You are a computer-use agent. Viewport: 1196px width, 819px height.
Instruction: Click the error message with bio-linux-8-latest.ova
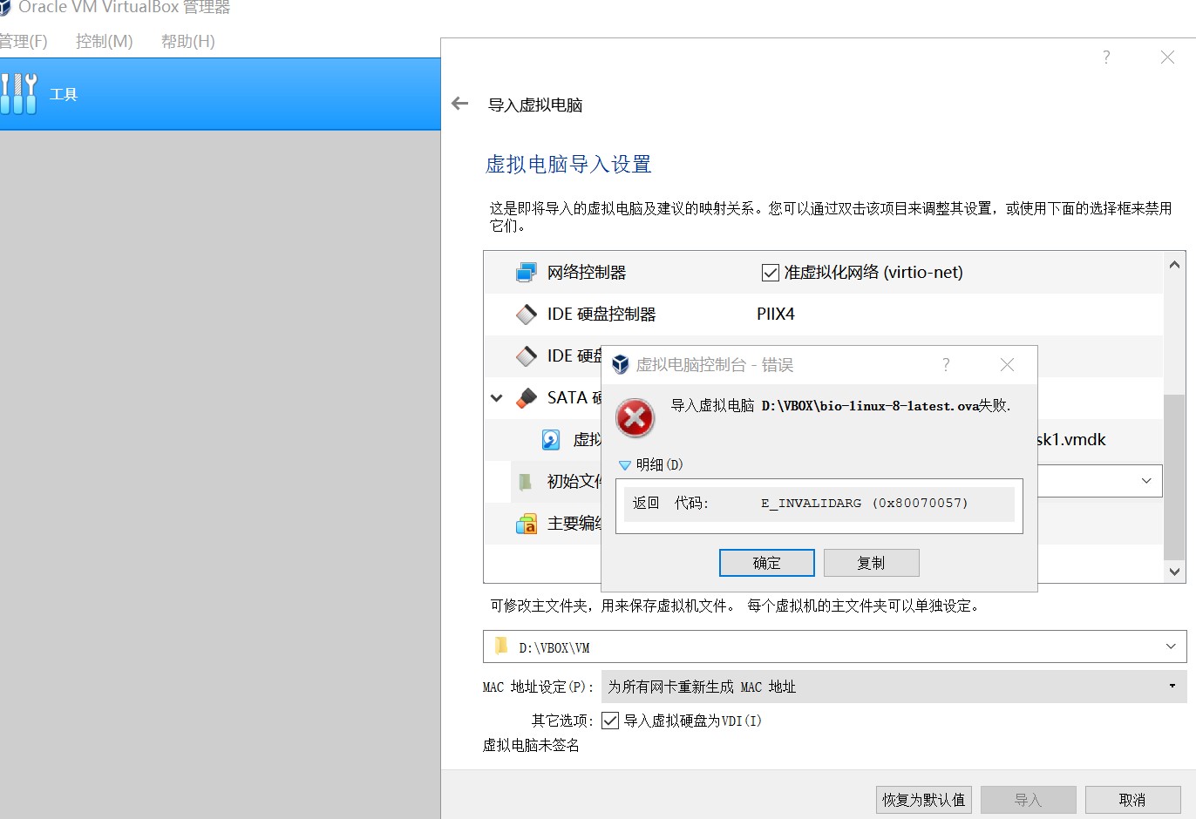coord(841,406)
